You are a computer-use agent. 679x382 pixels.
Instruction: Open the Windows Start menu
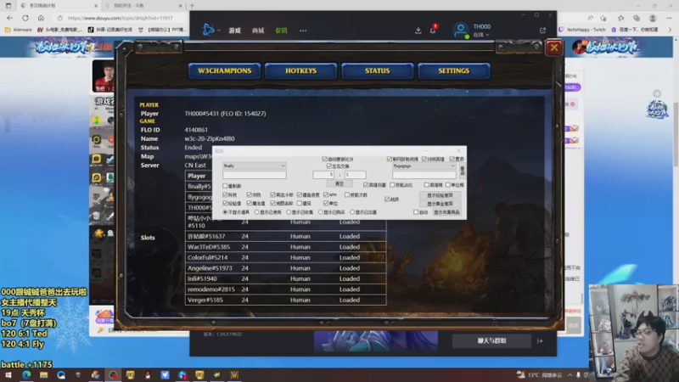8,375
